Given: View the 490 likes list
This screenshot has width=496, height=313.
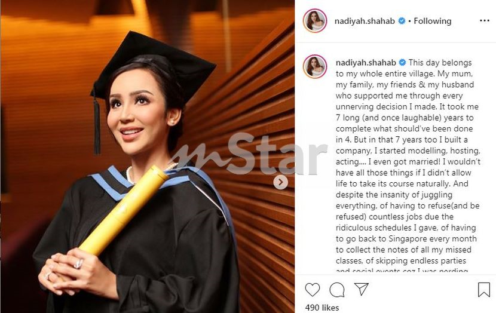Looking at the screenshot, I should (x=322, y=308).
